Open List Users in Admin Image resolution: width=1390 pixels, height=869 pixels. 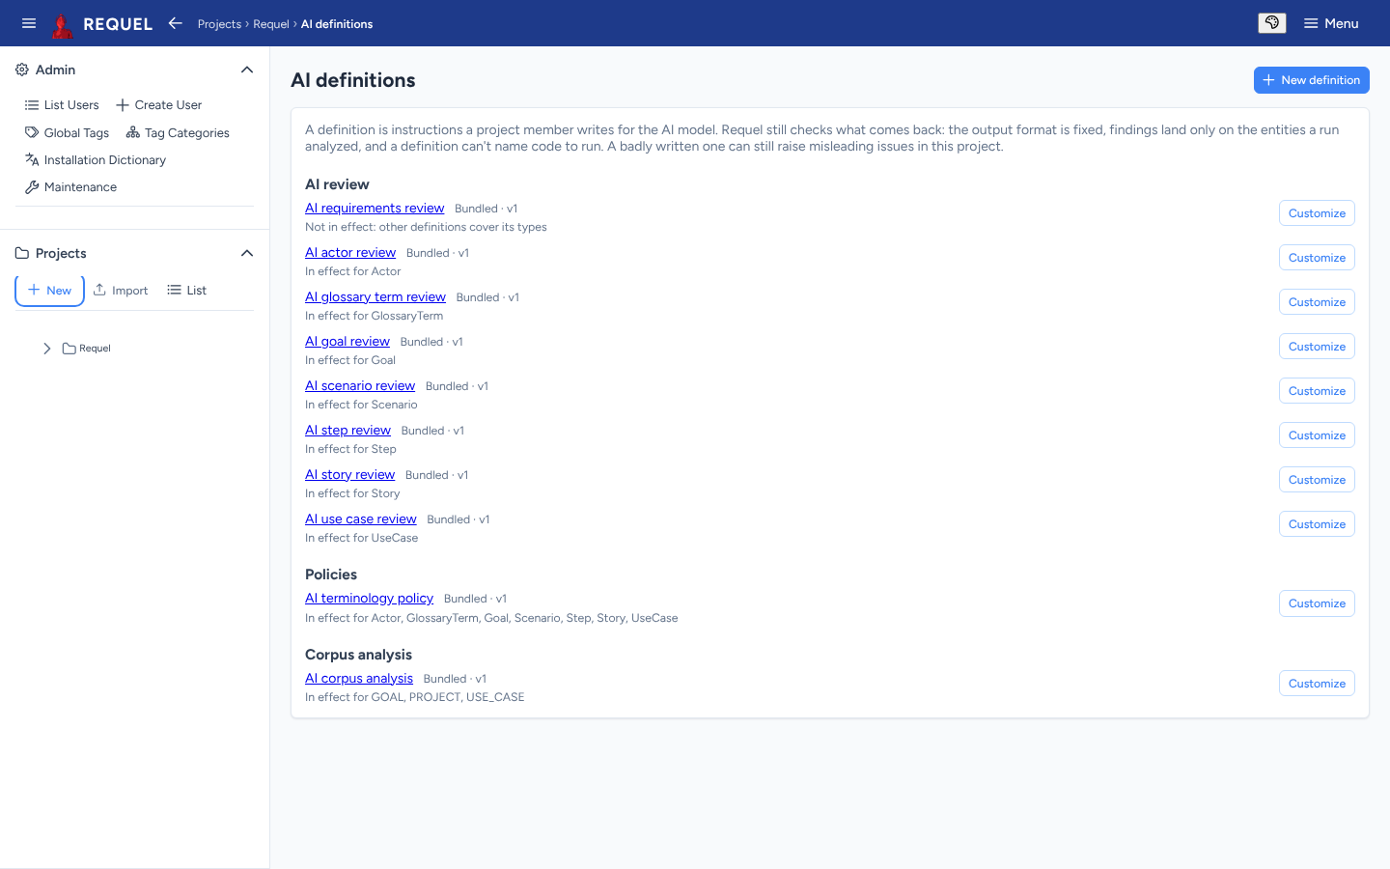click(x=62, y=105)
